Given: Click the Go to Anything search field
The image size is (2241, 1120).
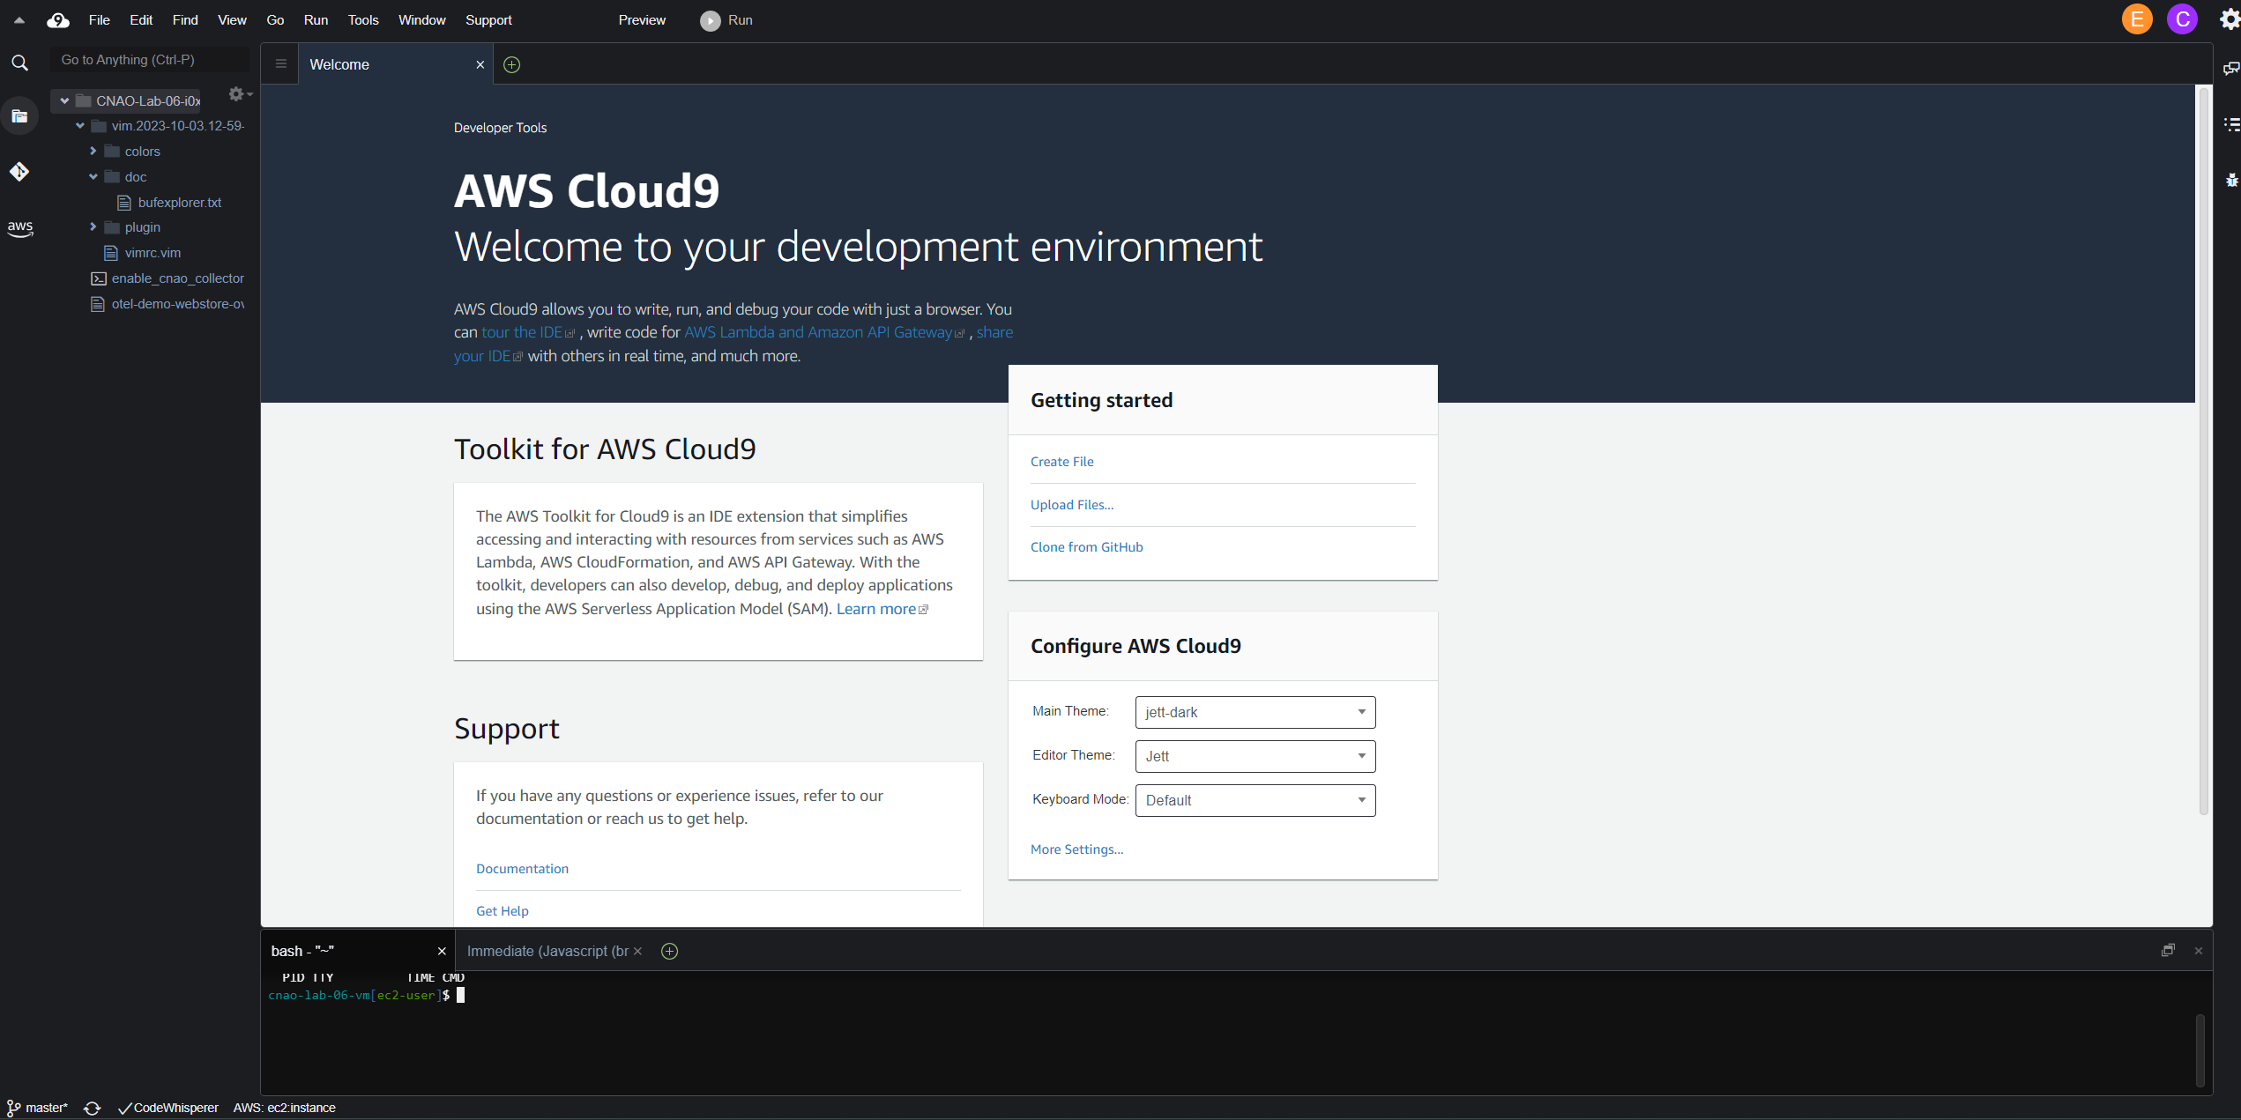Looking at the screenshot, I should (150, 60).
